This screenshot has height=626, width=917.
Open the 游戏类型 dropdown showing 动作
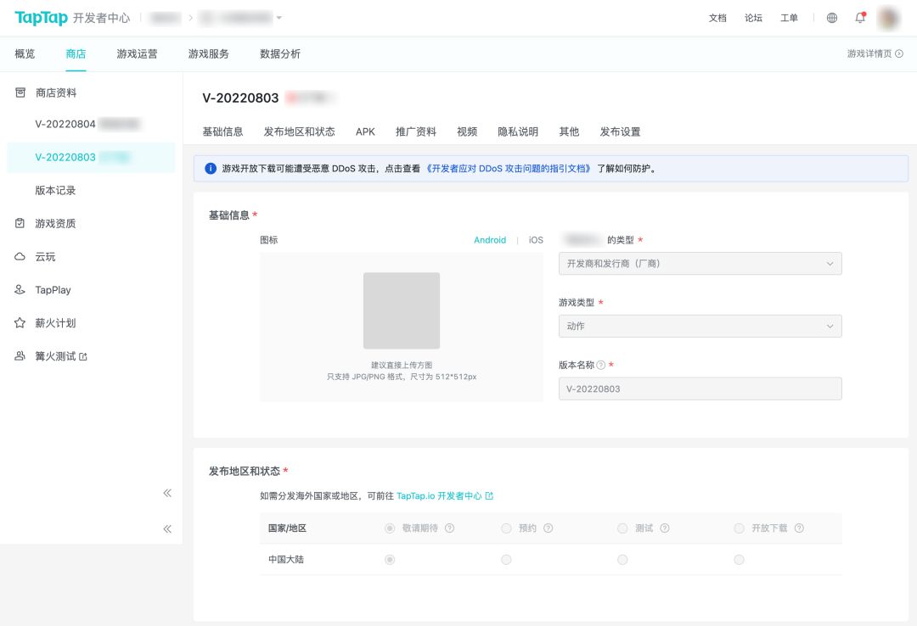[x=700, y=327]
